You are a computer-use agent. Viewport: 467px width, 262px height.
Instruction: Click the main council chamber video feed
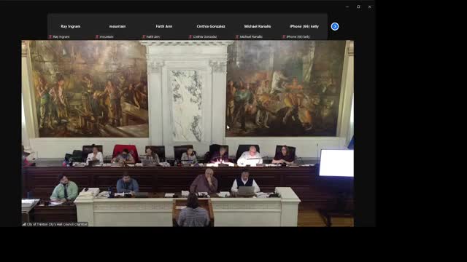pyautogui.click(x=188, y=133)
